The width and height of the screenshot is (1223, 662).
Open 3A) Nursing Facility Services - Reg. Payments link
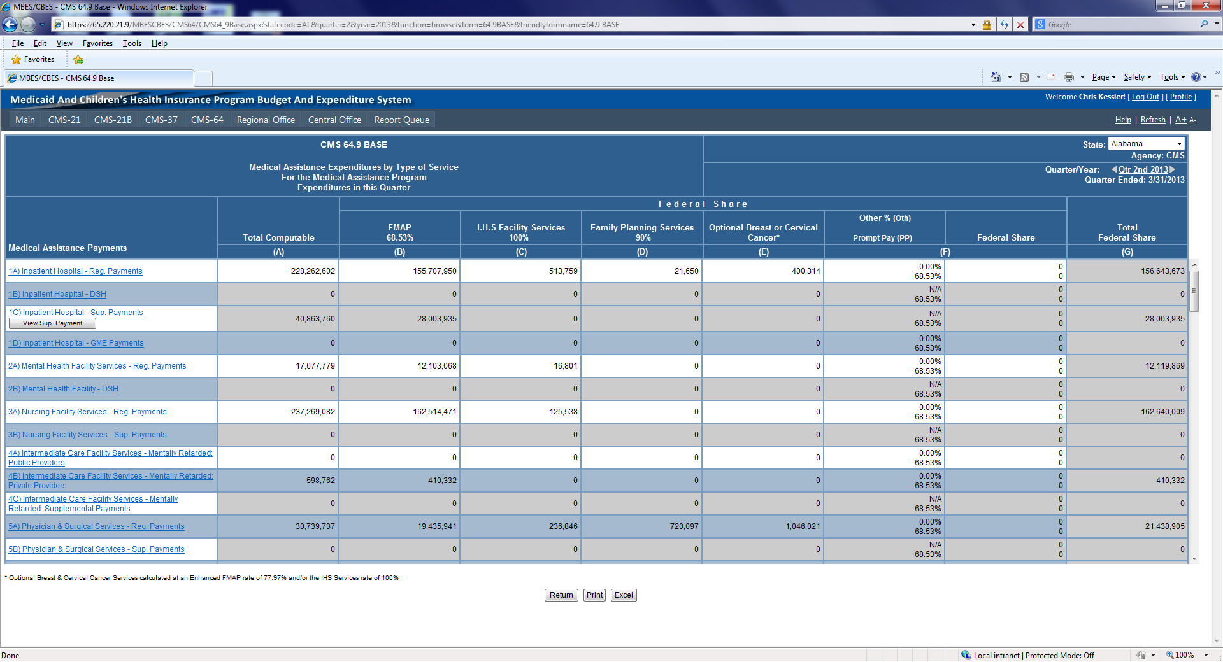click(x=87, y=412)
